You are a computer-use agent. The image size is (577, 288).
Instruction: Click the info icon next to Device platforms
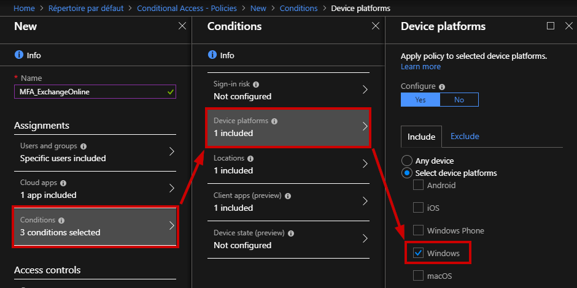(x=274, y=121)
